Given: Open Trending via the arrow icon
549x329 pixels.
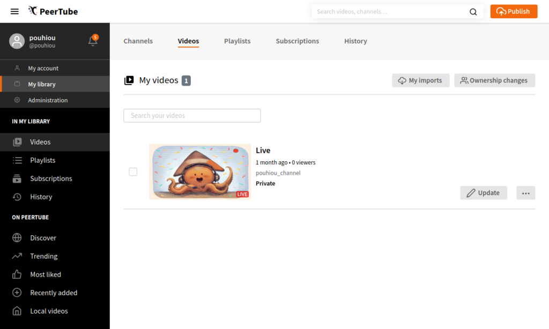Looking at the screenshot, I should pyautogui.click(x=17, y=256).
